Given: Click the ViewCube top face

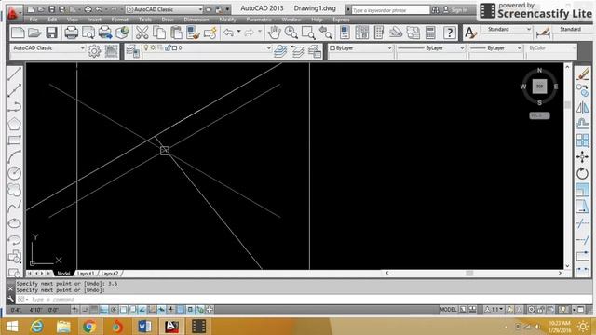Looking at the screenshot, I should click(539, 87).
